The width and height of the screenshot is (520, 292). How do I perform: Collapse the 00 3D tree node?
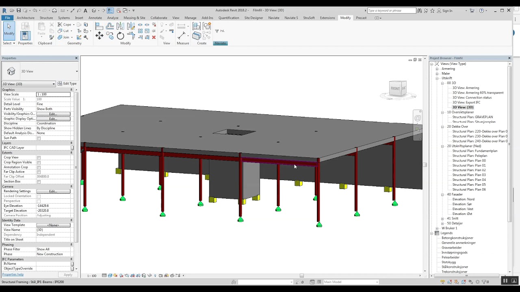point(442,83)
